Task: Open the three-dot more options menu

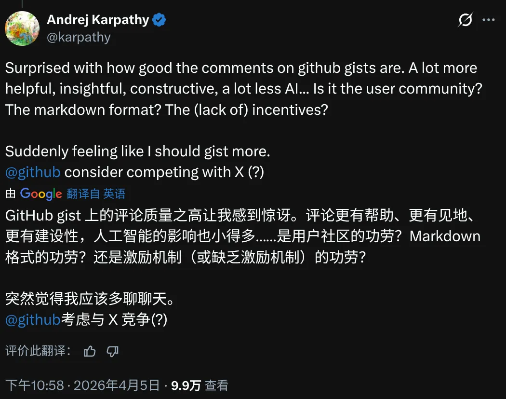Action: [489, 20]
